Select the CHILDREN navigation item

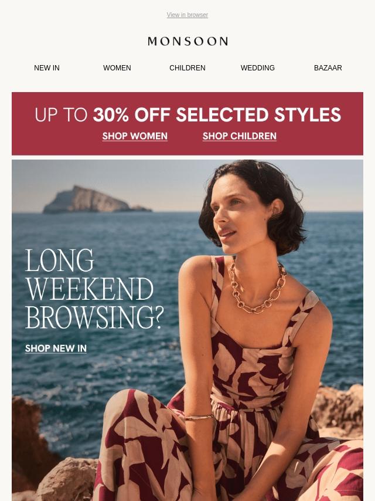tap(187, 67)
